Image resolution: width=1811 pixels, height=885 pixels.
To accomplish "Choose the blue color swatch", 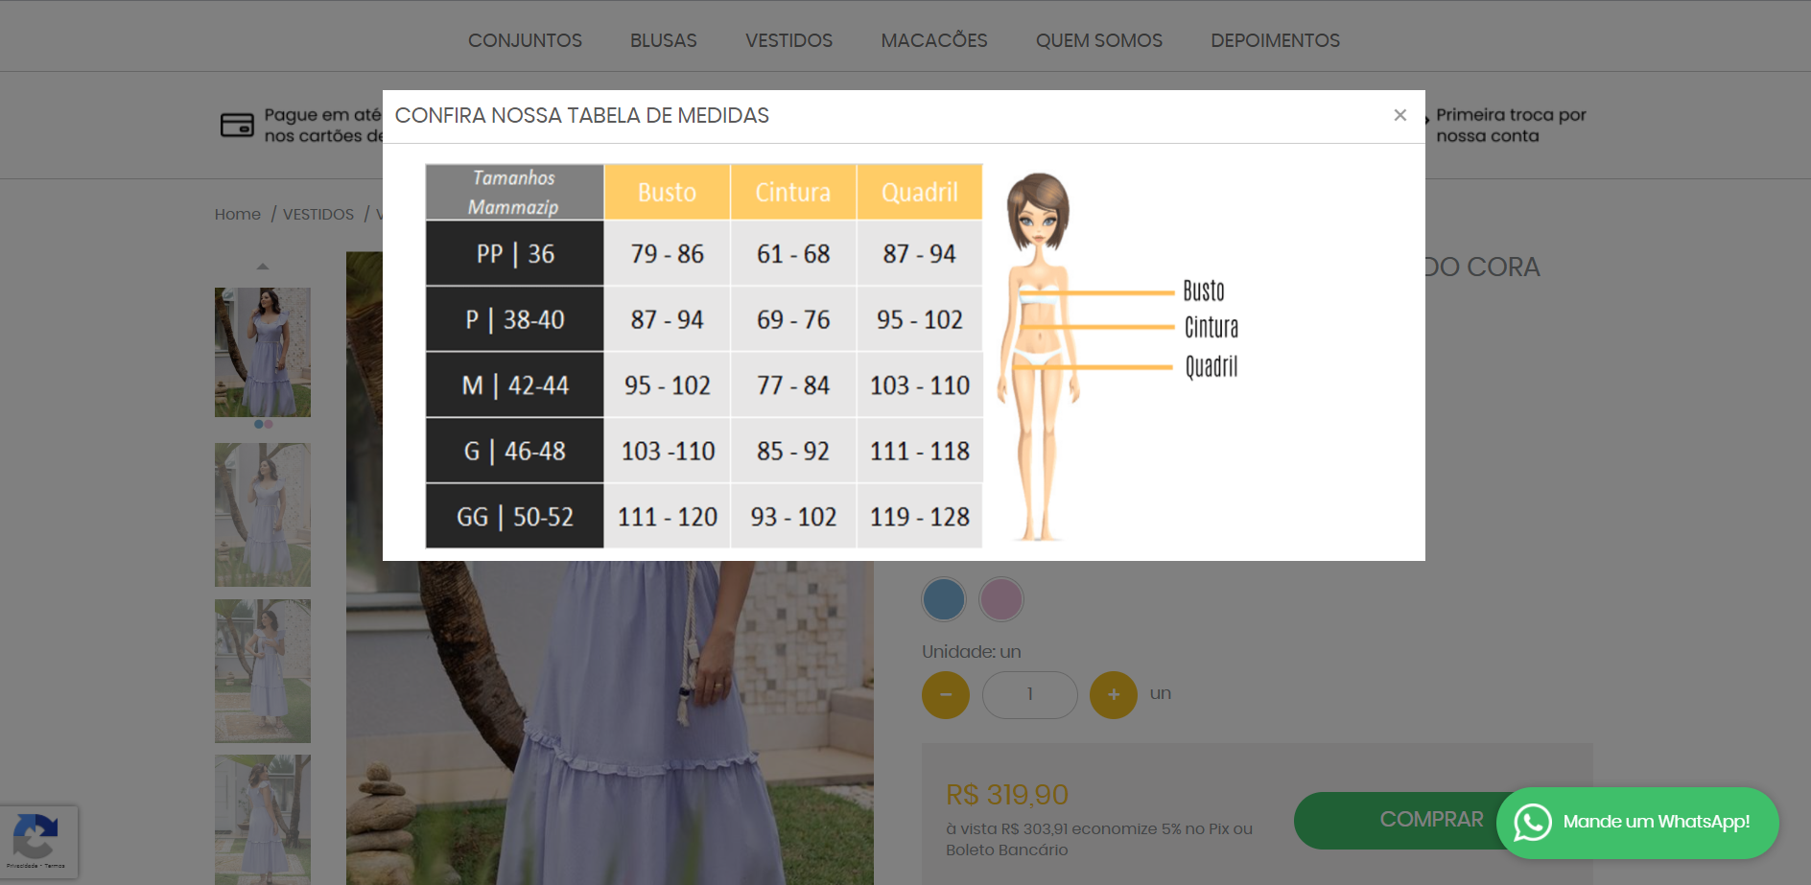I will [x=944, y=599].
